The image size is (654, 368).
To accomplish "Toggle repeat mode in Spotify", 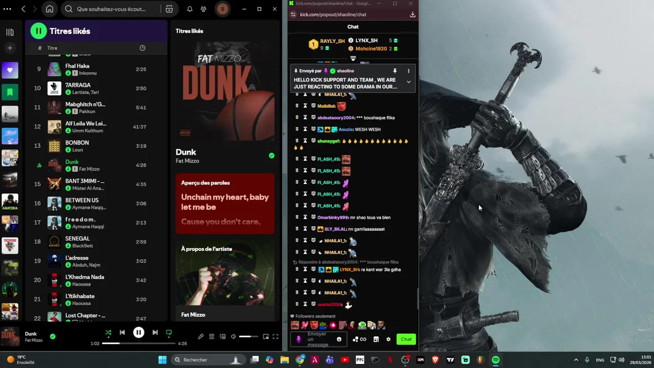I will [x=169, y=332].
